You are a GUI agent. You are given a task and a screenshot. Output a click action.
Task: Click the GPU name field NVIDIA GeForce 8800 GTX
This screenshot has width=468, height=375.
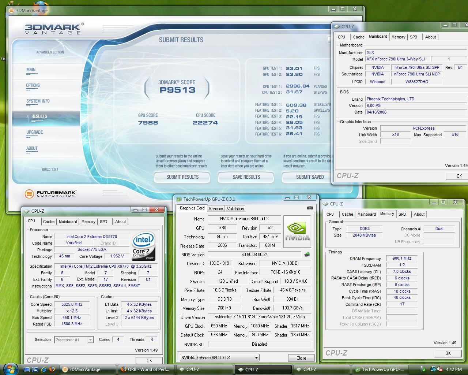[244, 219]
